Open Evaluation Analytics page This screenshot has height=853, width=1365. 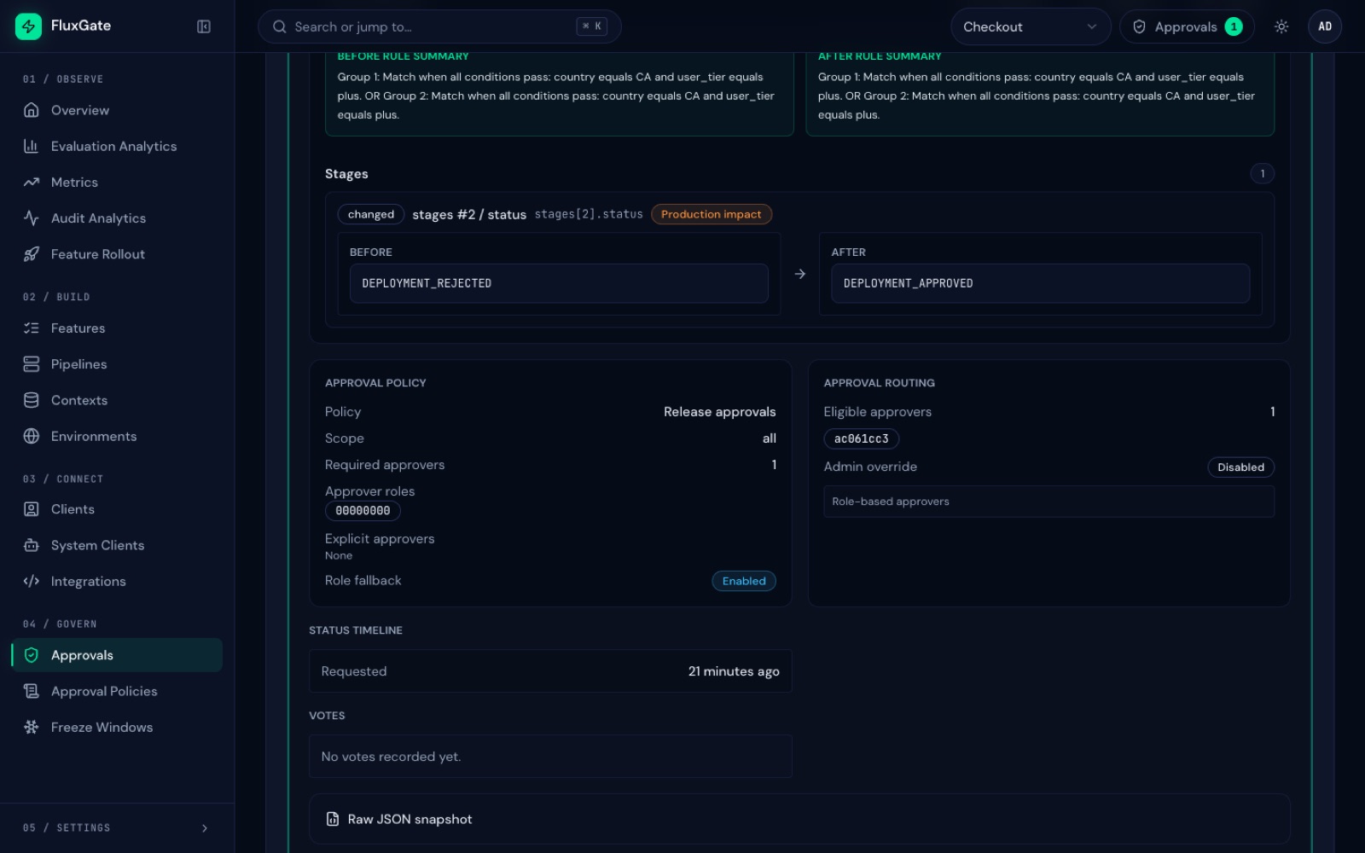(117, 147)
